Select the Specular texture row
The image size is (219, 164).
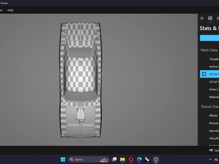209,131
